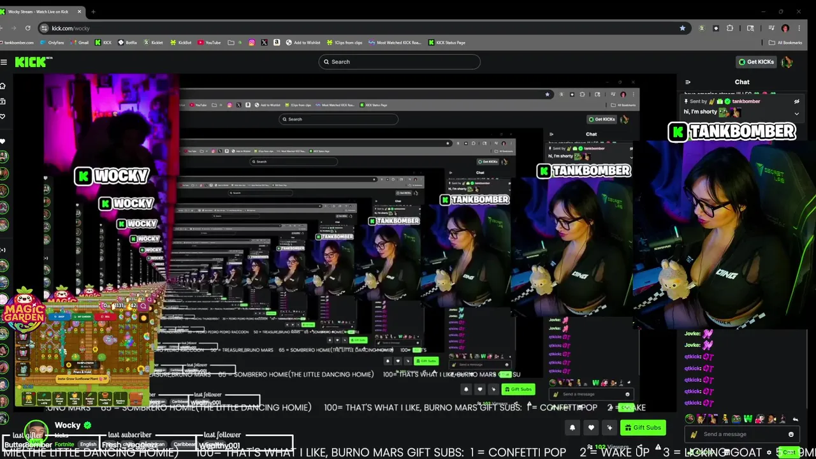The height and width of the screenshot is (459, 816).
Task: Open the Gmail bookmark
Action: [x=80, y=43]
